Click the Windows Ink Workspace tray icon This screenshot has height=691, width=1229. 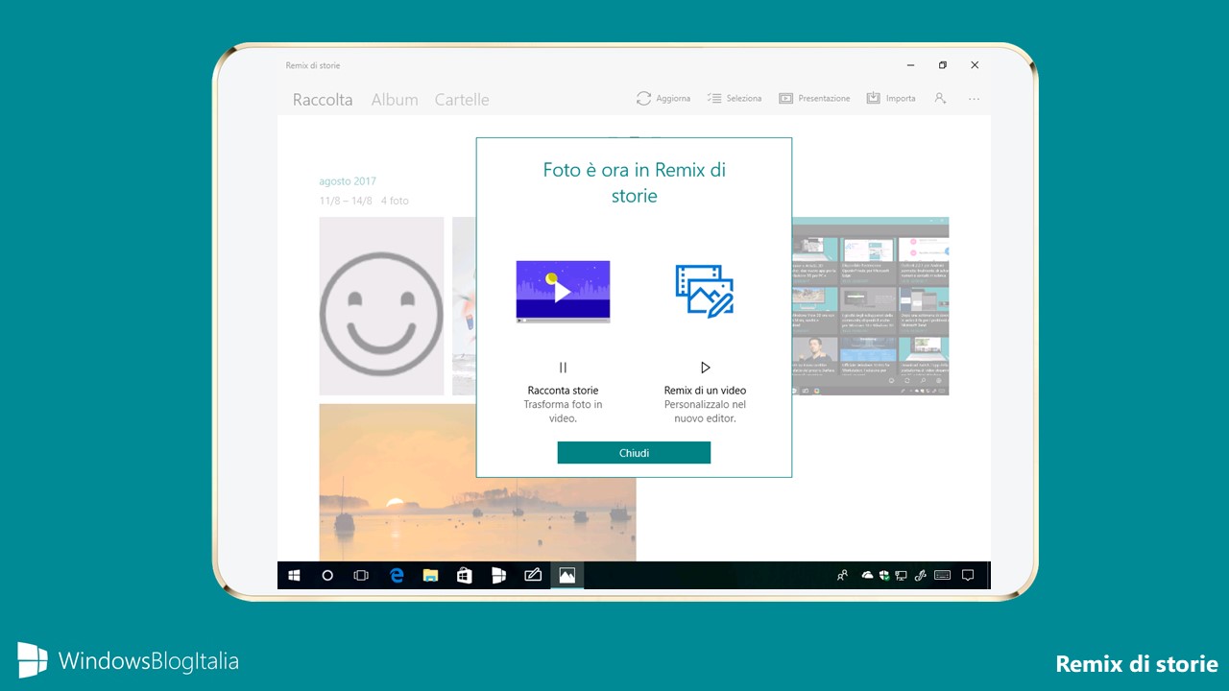tap(920, 576)
